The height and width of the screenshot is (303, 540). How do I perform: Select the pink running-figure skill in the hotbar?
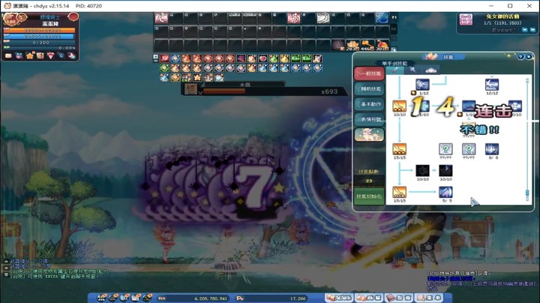pos(294,18)
